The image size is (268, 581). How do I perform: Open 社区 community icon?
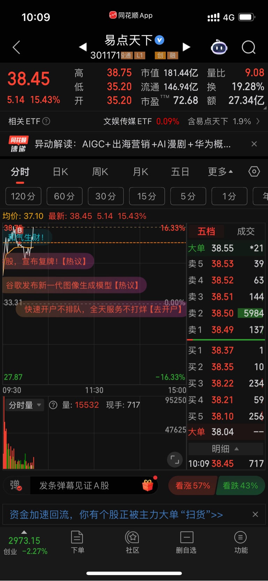[132, 542]
